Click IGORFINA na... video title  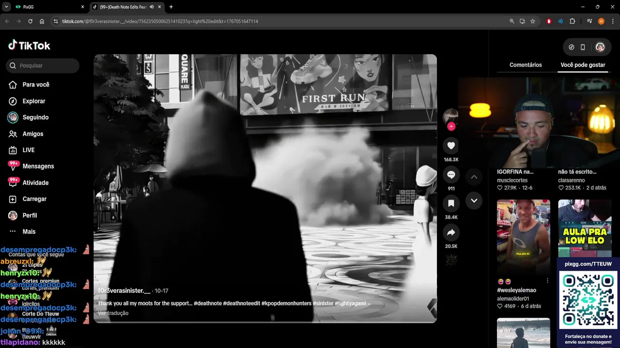[515, 172]
